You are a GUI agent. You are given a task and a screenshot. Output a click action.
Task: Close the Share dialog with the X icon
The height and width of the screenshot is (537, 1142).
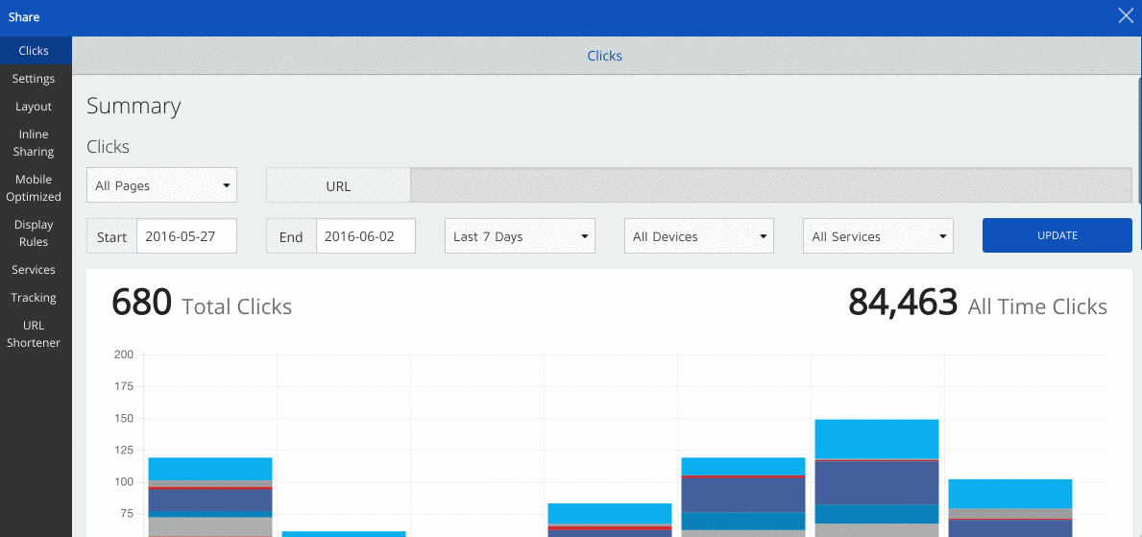[x=1126, y=16]
